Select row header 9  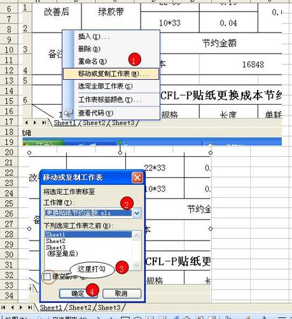pyautogui.click(x=9, y=40)
